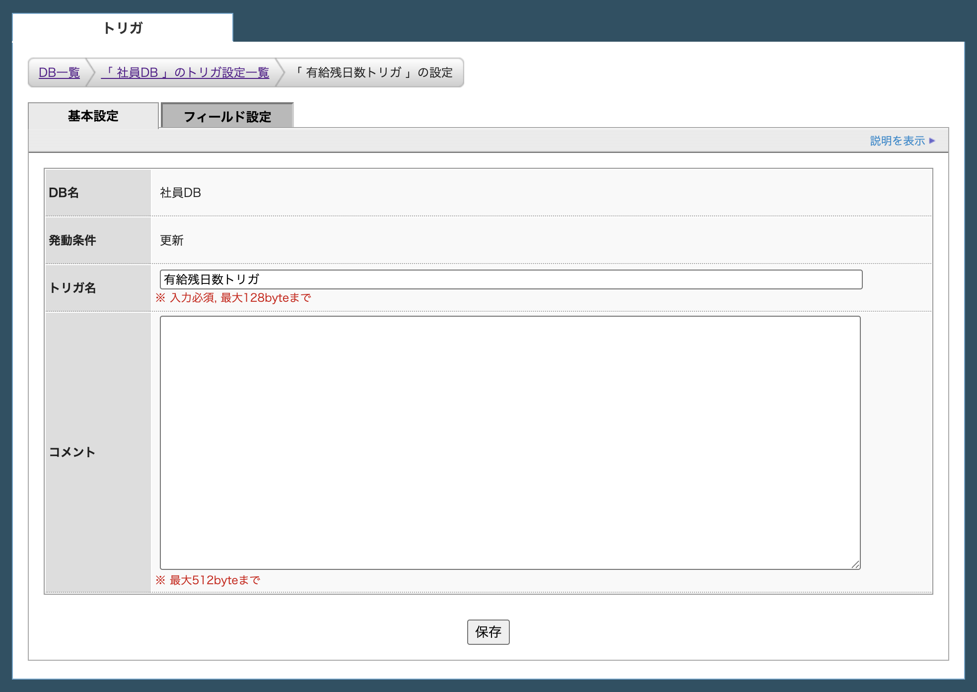The width and height of the screenshot is (977, 692).
Task: Grab the コメント textarea resize handle
Action: pos(855,564)
